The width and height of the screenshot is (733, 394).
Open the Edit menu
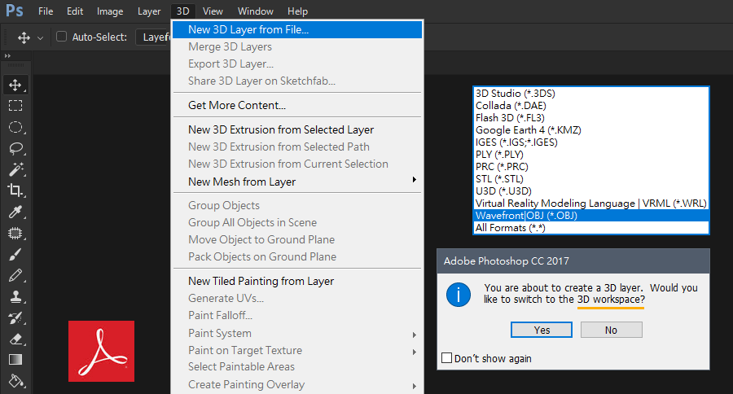[75, 11]
